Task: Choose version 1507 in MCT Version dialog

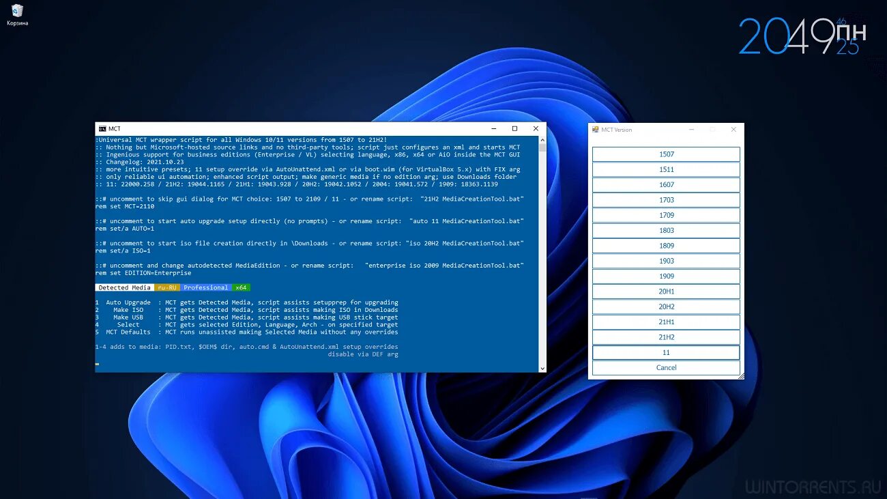Action: (666, 154)
